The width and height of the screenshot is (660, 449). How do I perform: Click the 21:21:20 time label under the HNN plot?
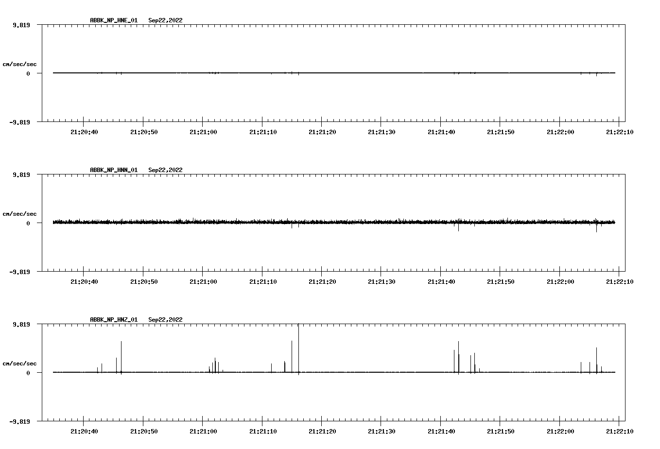[322, 281]
